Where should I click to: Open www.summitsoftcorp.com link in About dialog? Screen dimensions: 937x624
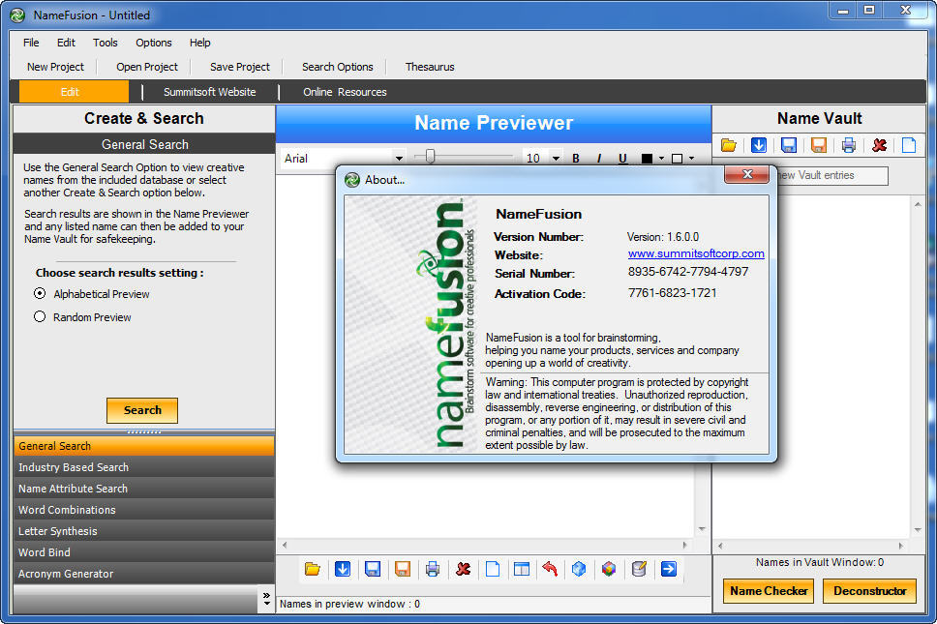coord(696,253)
